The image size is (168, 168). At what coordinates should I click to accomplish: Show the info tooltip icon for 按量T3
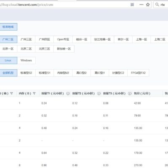130,93
